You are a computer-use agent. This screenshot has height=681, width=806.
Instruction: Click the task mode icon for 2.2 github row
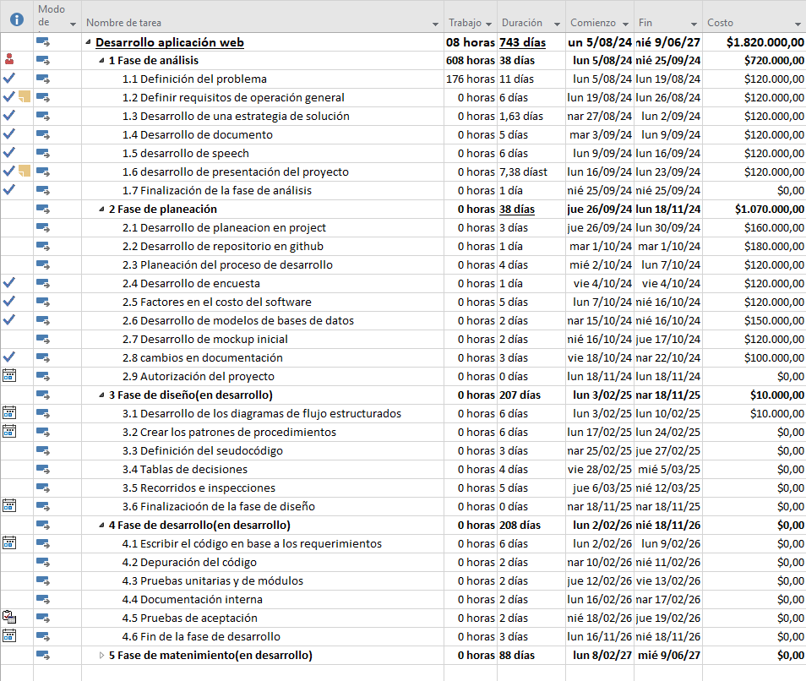pos(43,246)
